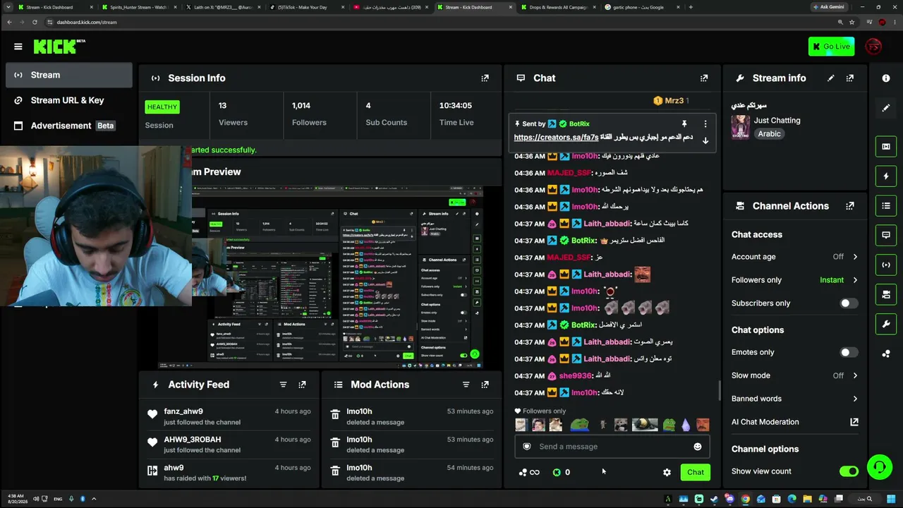This screenshot has height=508, width=903.
Task: Open pinned message options menu
Action: click(x=705, y=124)
